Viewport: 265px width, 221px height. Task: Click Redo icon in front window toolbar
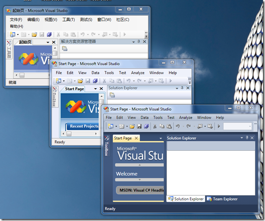tap(189, 126)
